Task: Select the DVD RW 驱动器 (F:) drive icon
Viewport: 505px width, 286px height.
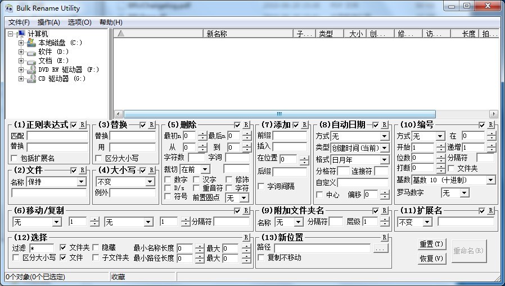Action: 31,70
